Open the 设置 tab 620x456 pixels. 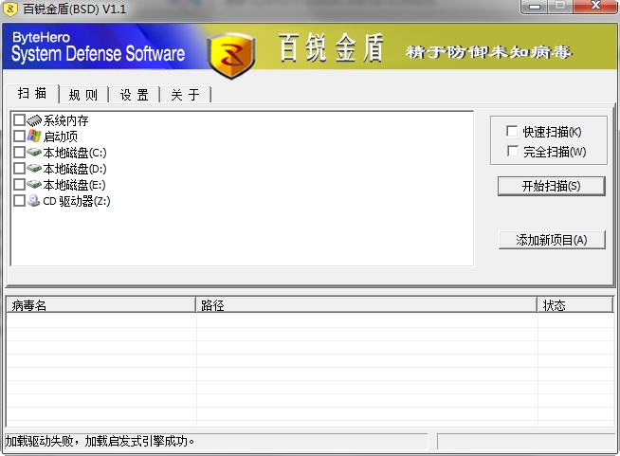[x=135, y=95]
